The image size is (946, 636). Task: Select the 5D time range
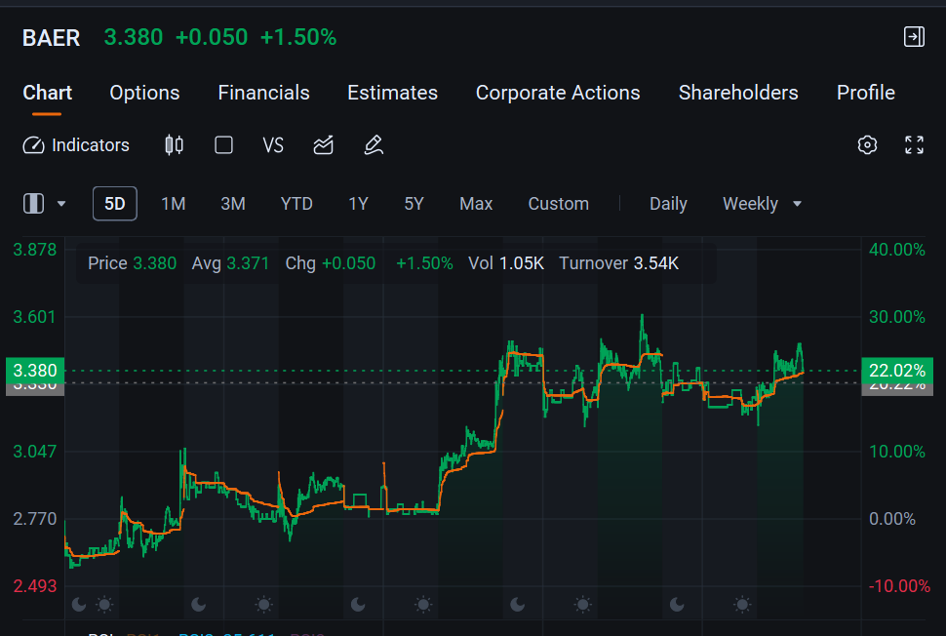click(115, 204)
